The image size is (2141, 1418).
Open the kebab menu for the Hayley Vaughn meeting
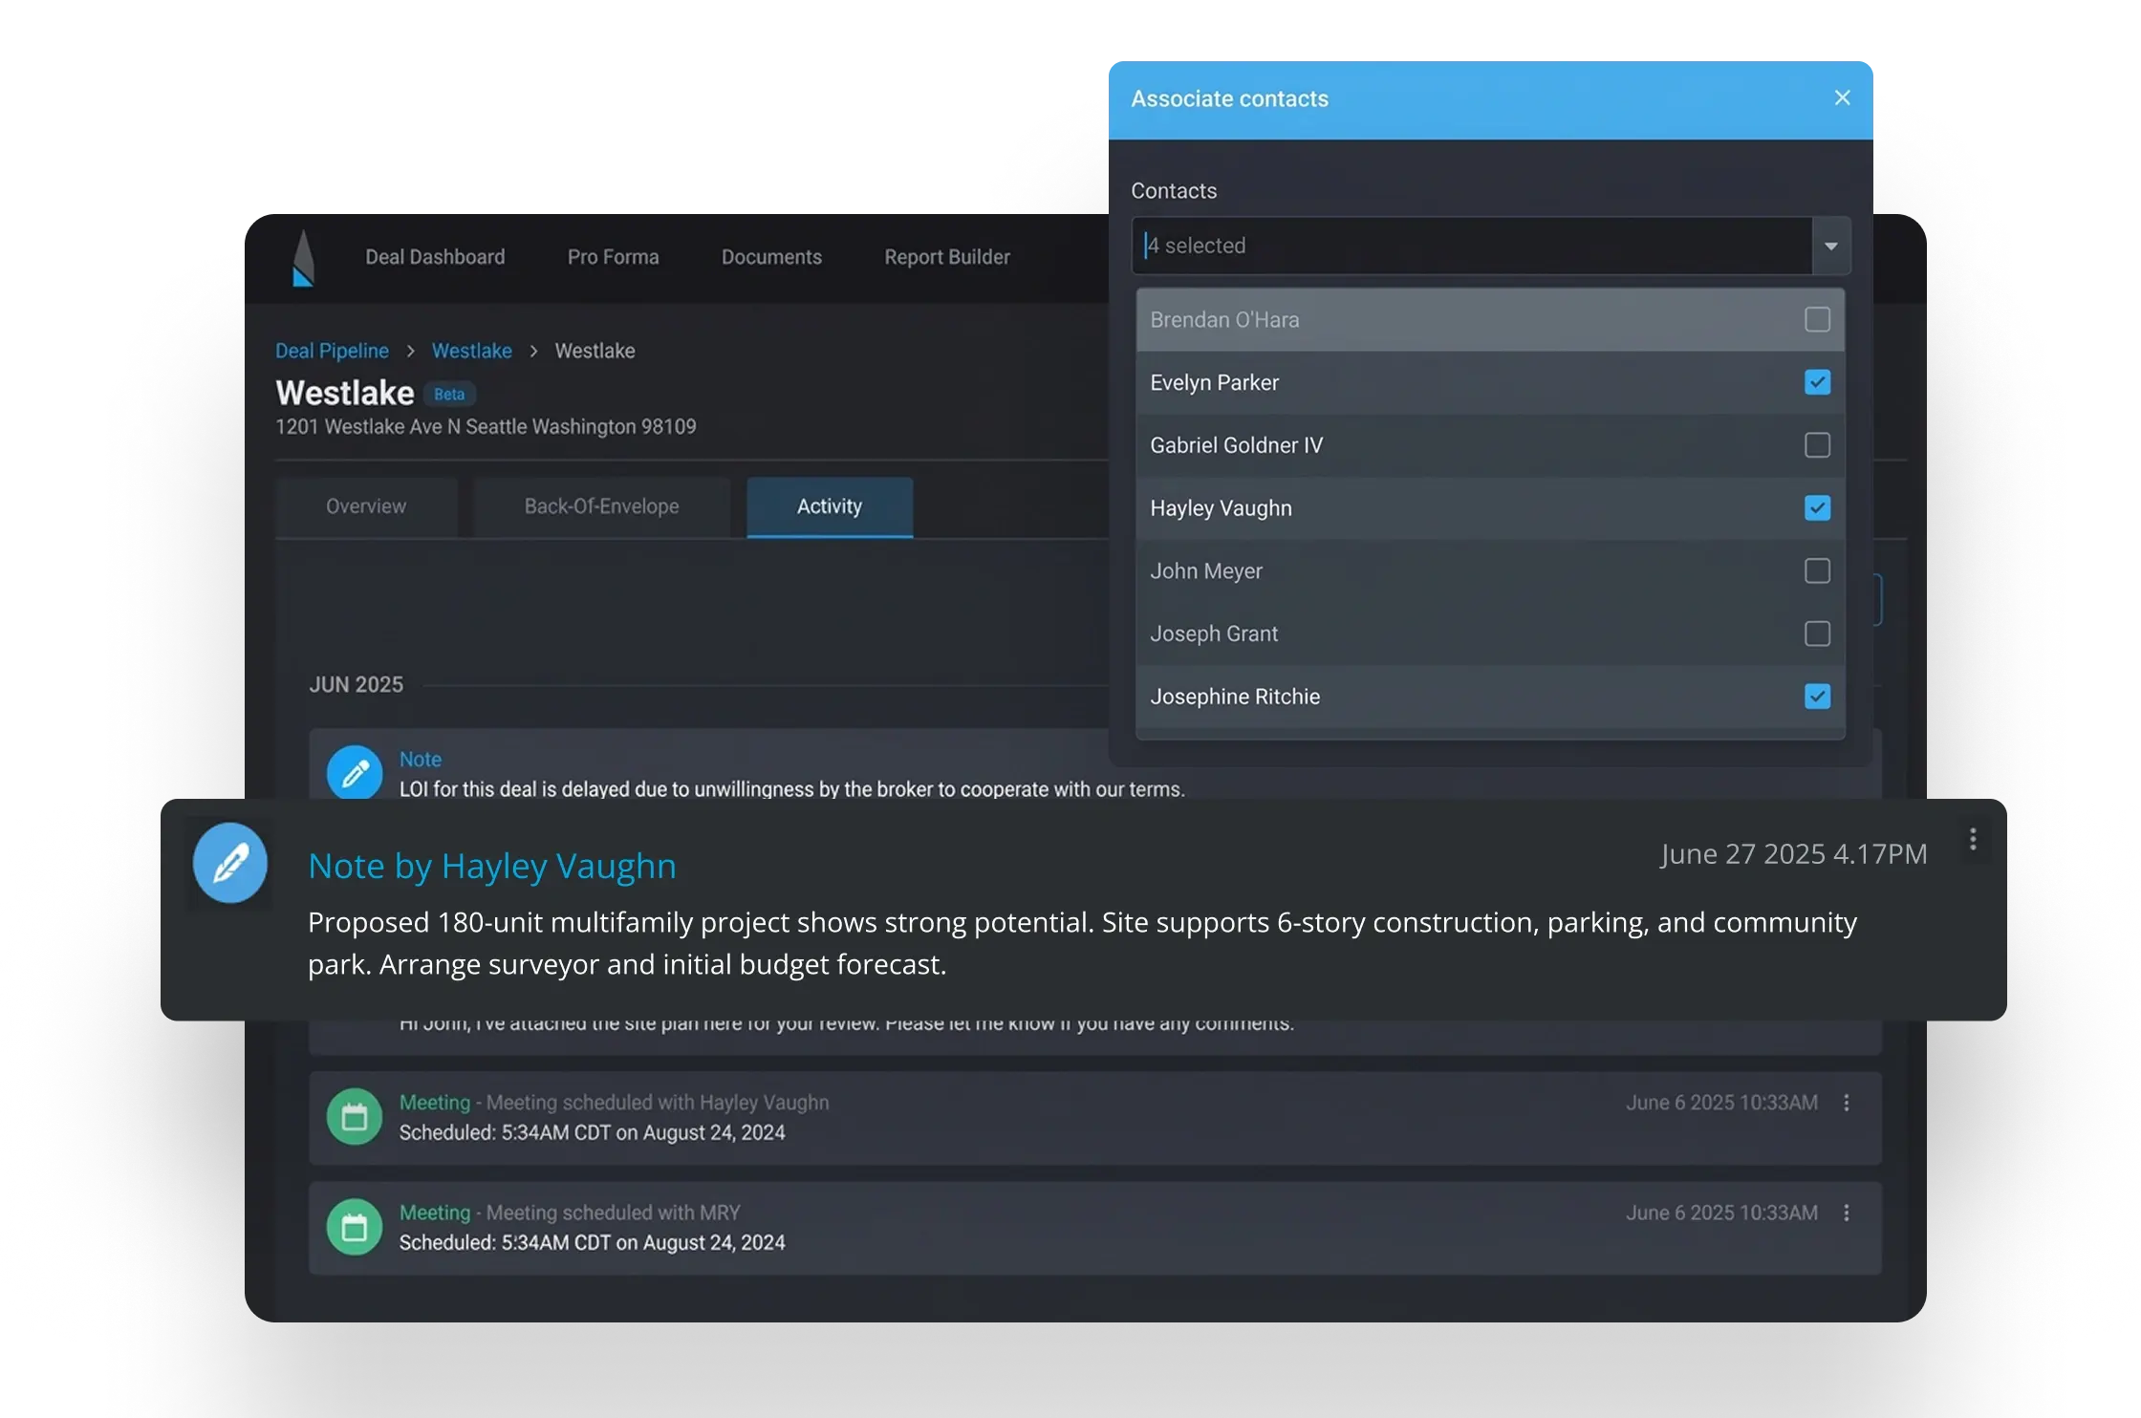coord(1847,1103)
